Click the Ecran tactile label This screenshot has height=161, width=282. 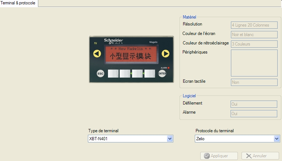[x=194, y=81]
